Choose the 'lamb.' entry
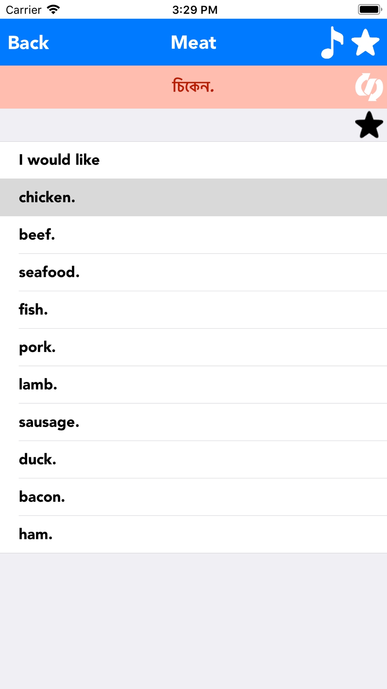Viewport: 387px width, 689px height. 193,385
